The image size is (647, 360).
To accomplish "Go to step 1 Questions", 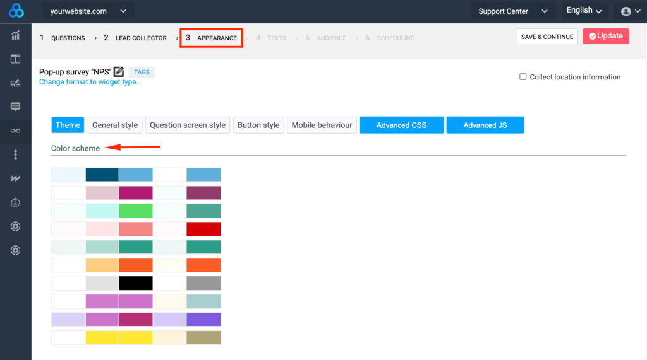I will pos(63,38).
